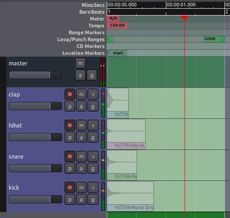Arm the clap track for recording

pyautogui.click(x=70, y=94)
